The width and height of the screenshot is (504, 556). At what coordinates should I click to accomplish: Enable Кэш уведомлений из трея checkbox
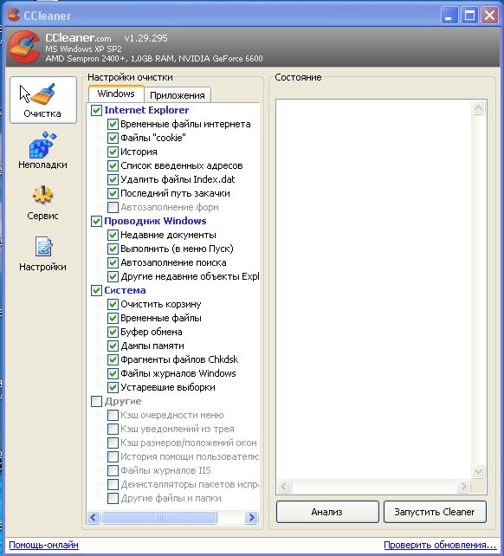pyautogui.click(x=113, y=429)
